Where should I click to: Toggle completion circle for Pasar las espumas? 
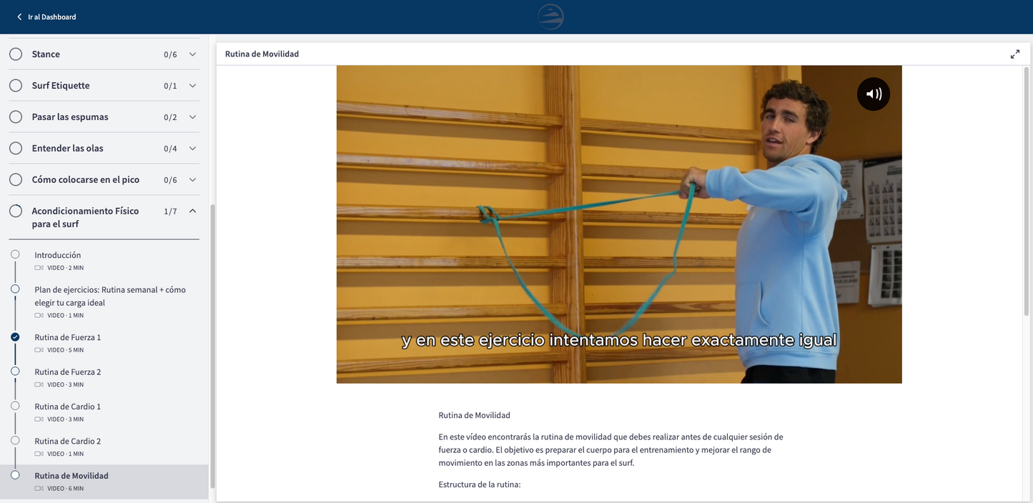coord(16,117)
